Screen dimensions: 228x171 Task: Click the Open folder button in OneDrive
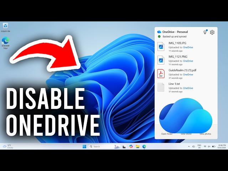click(x=167, y=134)
